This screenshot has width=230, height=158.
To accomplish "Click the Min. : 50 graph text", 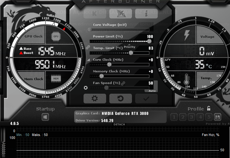I will [23, 135].
